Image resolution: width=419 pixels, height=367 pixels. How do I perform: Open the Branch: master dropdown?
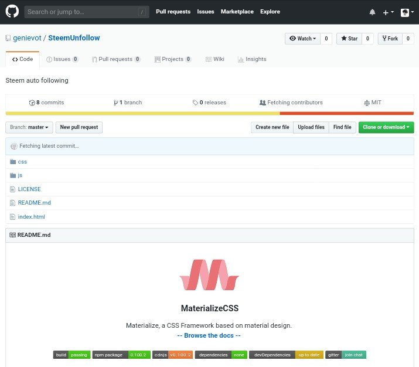[x=29, y=127]
